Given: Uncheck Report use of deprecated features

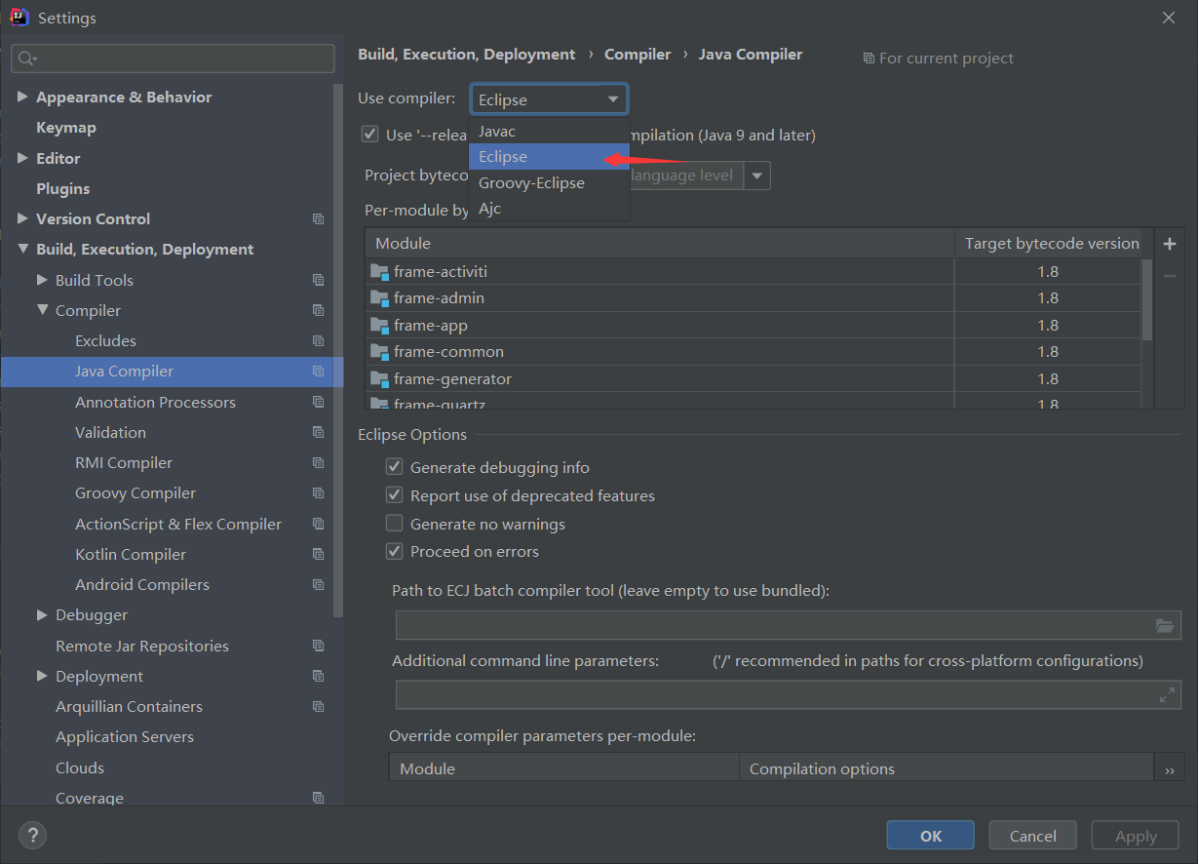Looking at the screenshot, I should click(x=394, y=495).
